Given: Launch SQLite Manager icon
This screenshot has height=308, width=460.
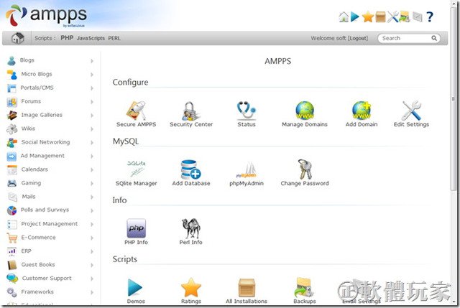Looking at the screenshot, I should (136, 169).
